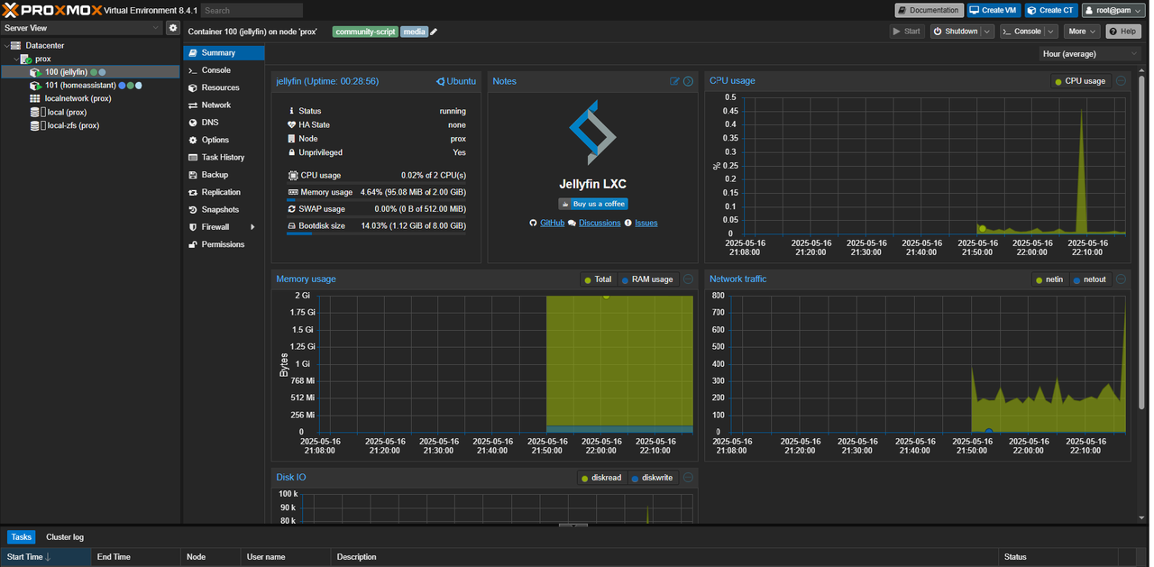Collapse the Memory usage panel

click(688, 279)
